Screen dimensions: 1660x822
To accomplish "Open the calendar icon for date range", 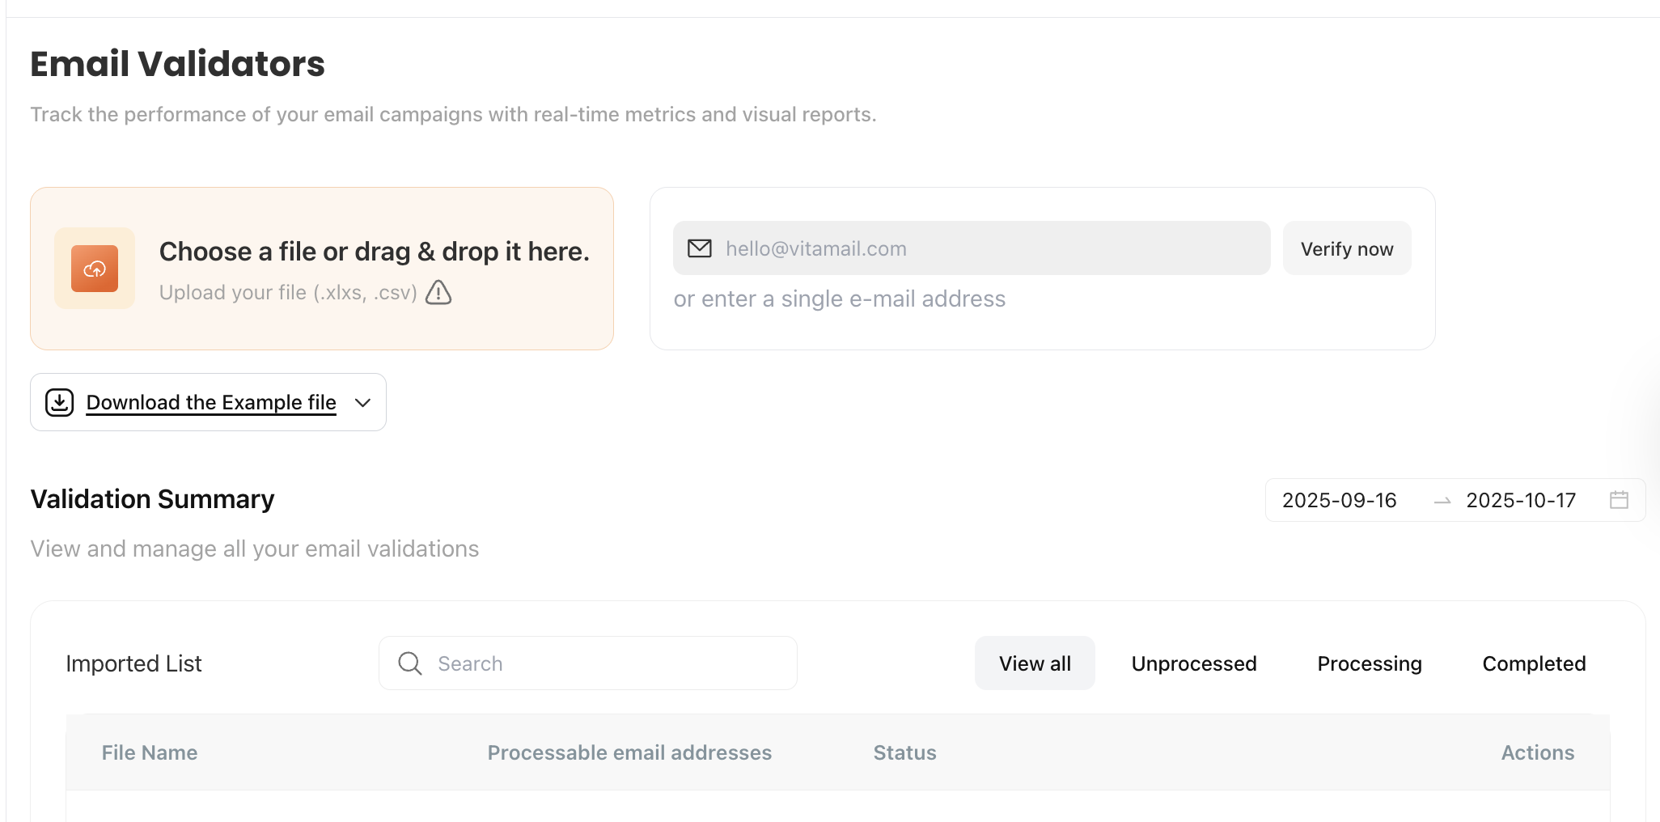I will pos(1619,500).
